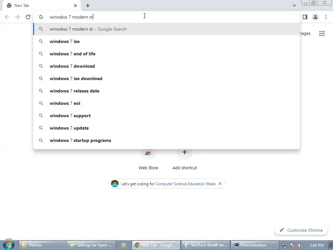The width and height of the screenshot is (333, 250).
Task: Expand the tab search chevron
Action: (x=294, y=6)
